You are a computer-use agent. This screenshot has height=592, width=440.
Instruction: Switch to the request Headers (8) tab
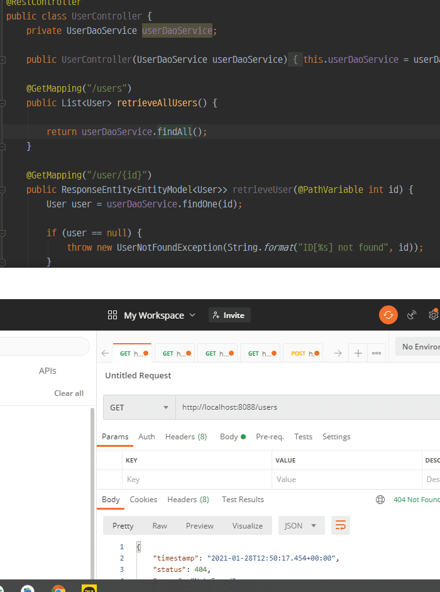coord(186,437)
